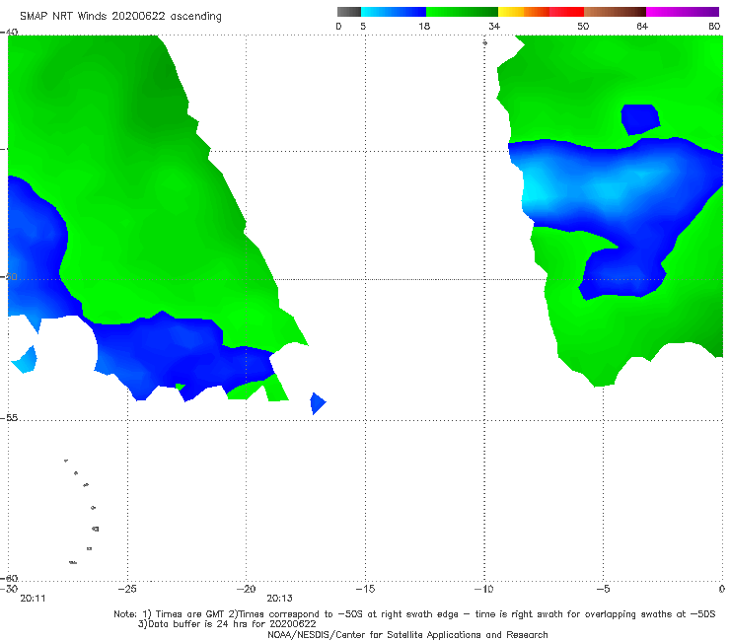This screenshot has width=730, height=641.
Task: Click color bar label '18'
Action: [x=424, y=26]
